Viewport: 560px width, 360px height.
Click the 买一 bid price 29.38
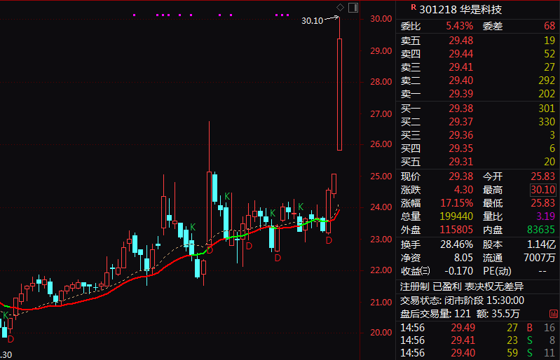461,109
